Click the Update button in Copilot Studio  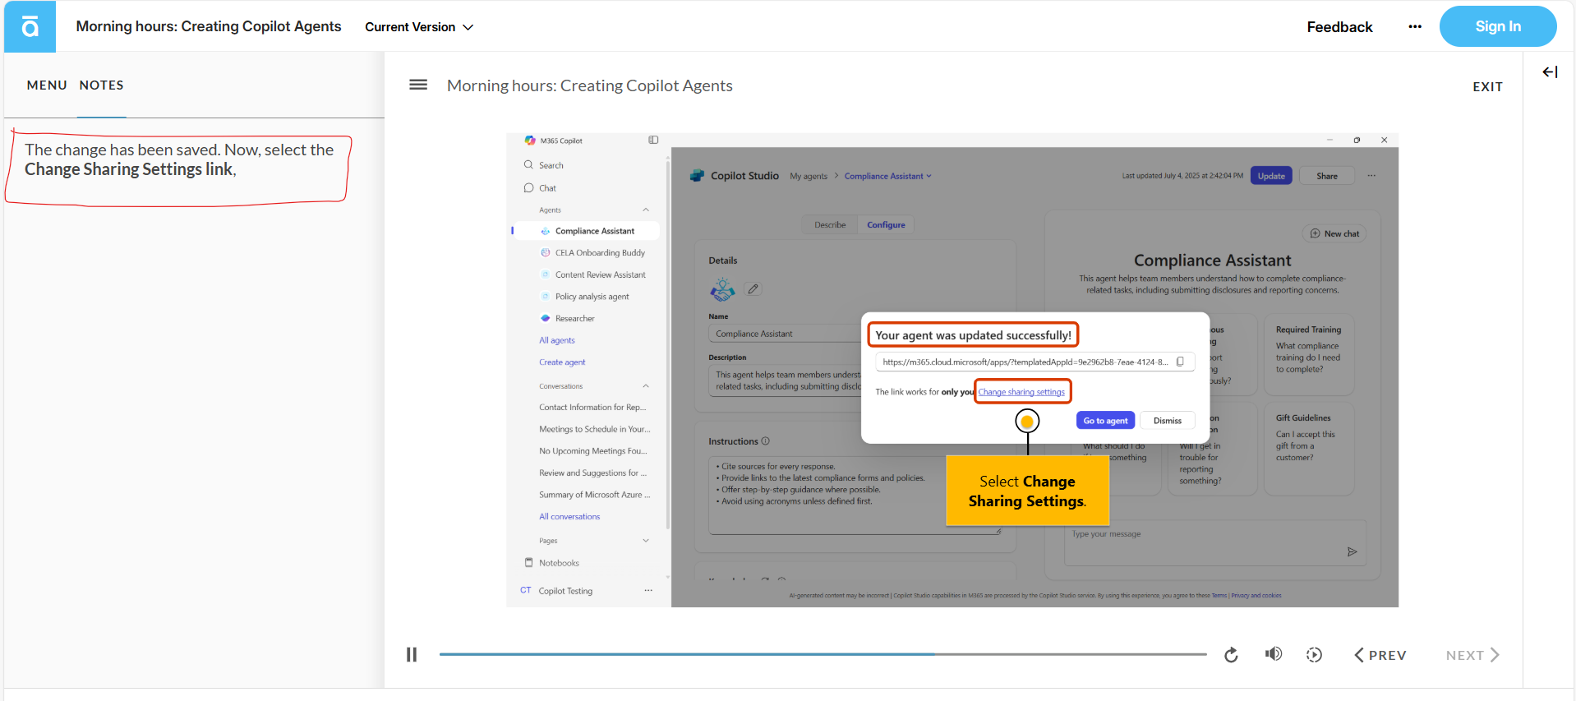(1271, 176)
